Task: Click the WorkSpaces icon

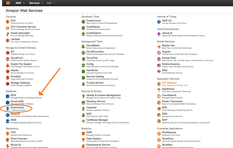Action: coord(159,134)
